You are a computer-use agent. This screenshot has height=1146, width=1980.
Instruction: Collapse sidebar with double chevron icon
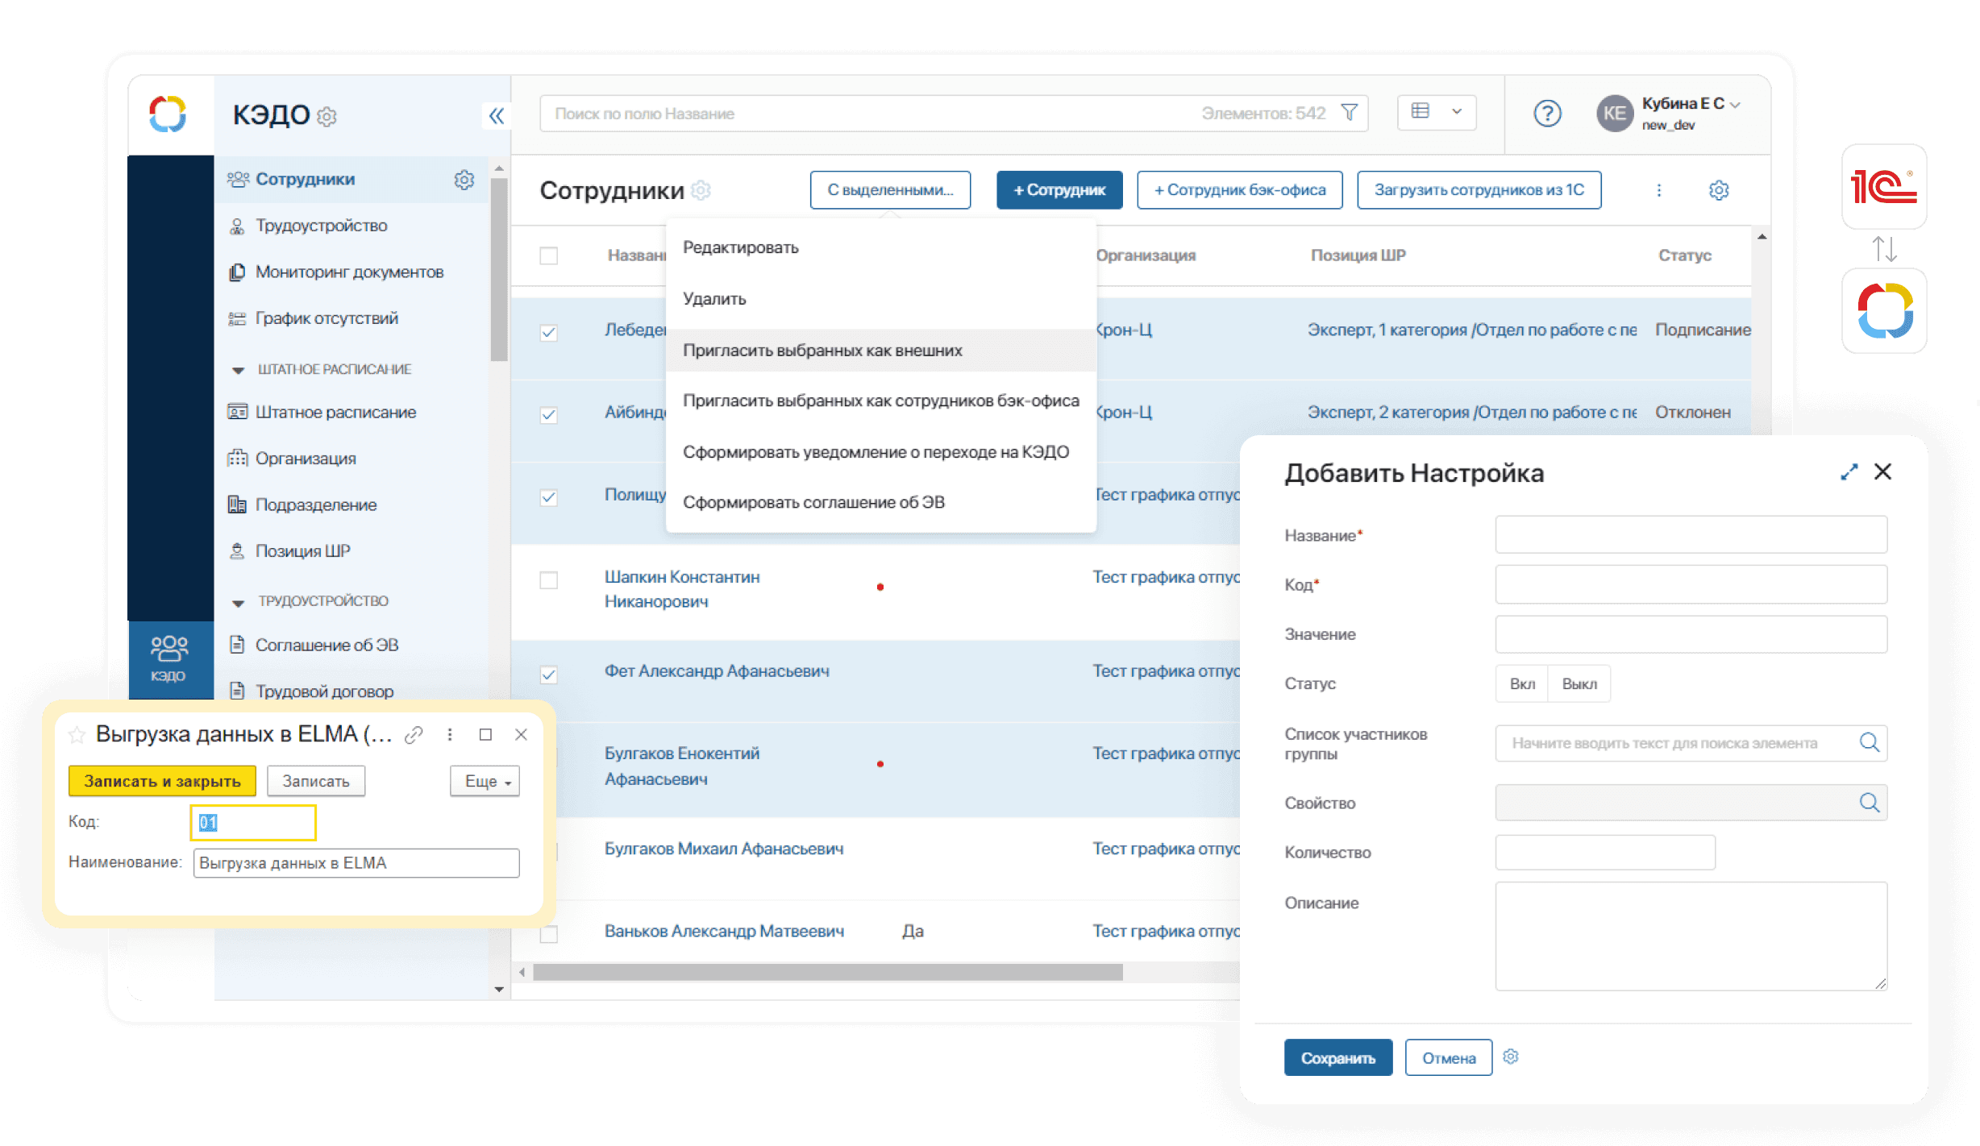click(x=496, y=116)
